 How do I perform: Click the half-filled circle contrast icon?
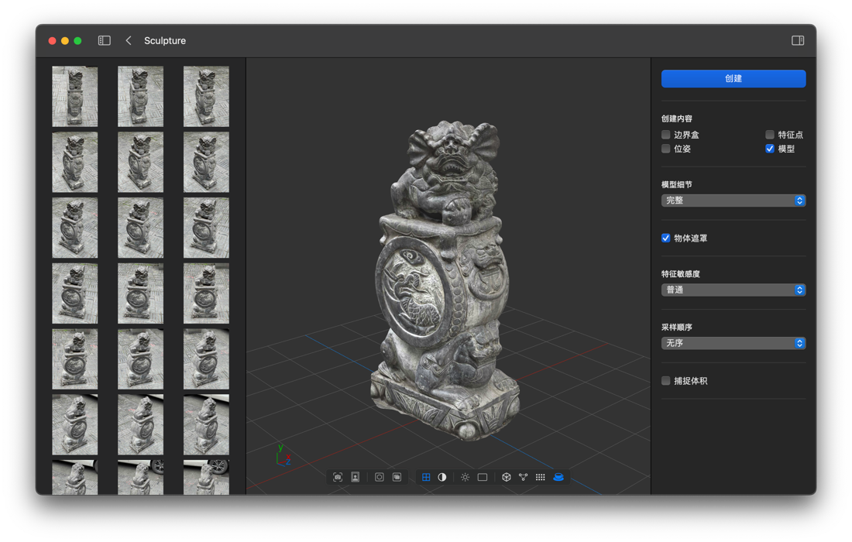[442, 478]
